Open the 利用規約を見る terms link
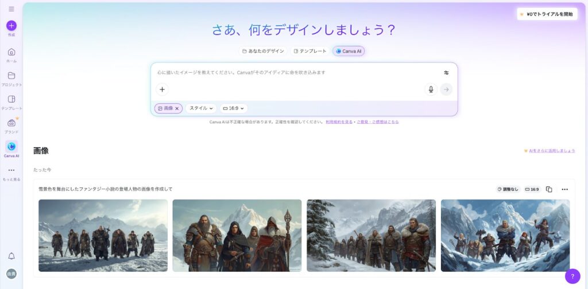Image resolution: width=588 pixels, height=289 pixels. tap(339, 122)
